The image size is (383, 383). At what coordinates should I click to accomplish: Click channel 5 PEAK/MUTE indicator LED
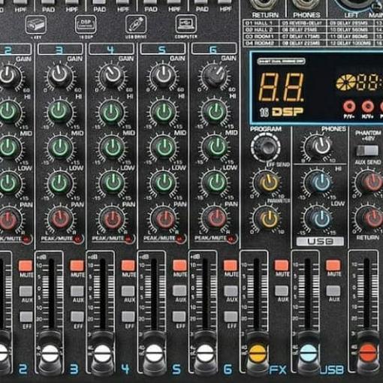[180, 239]
